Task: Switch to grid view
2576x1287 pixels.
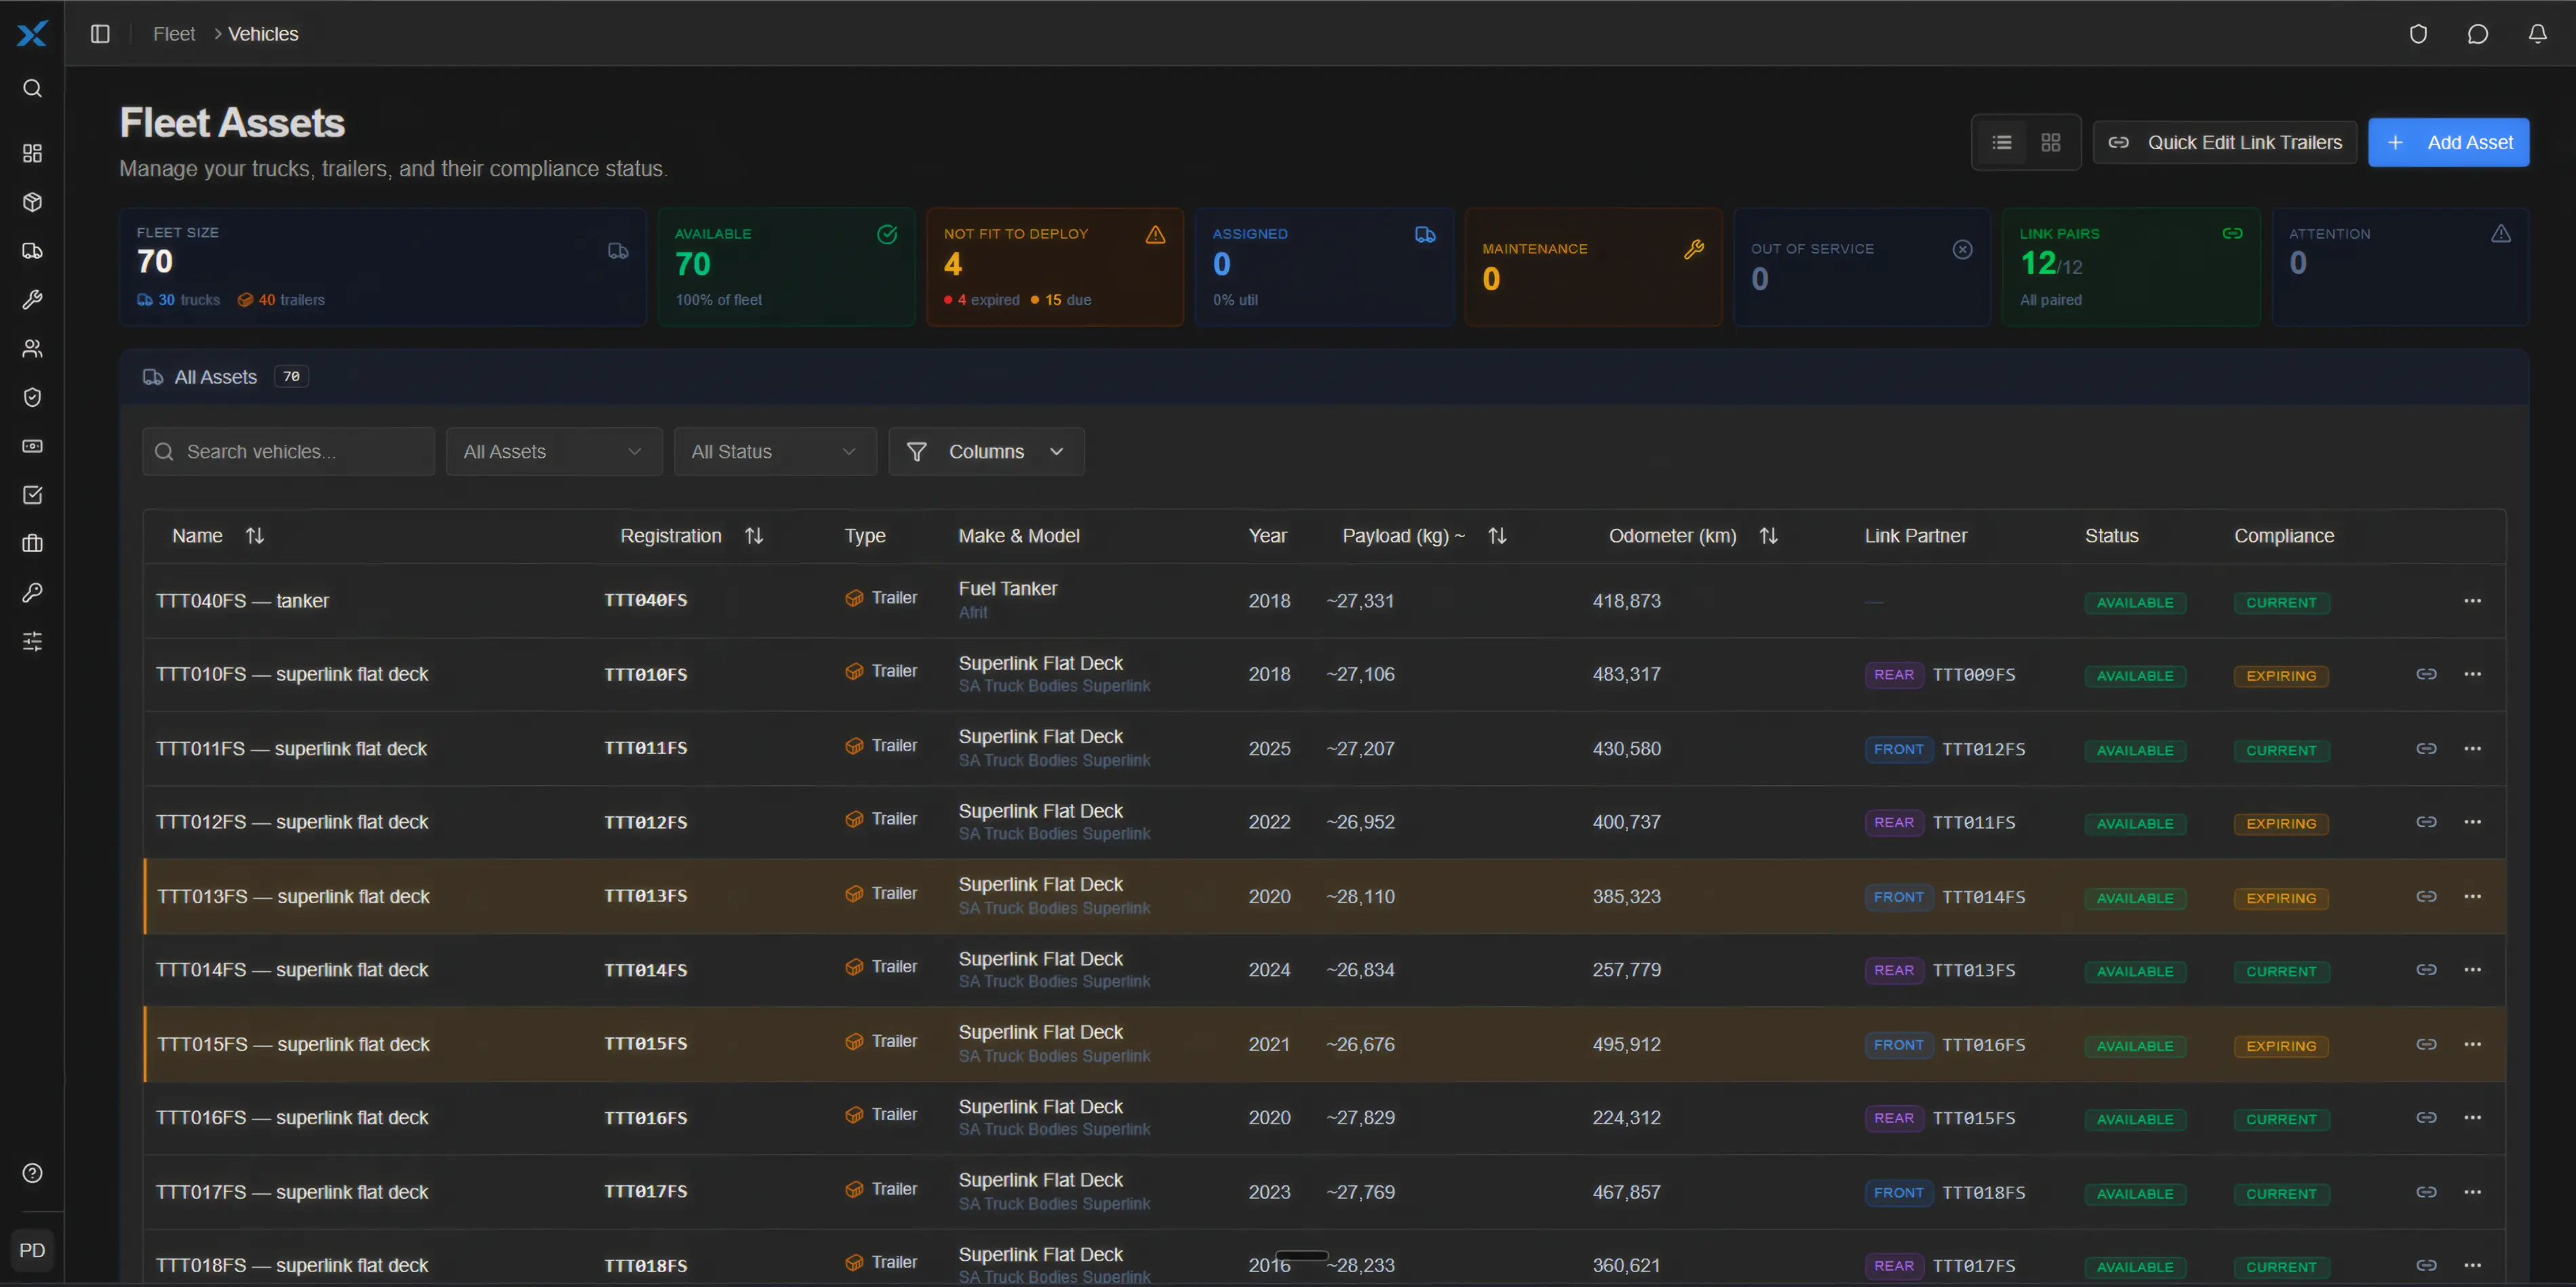Action: [2050, 143]
